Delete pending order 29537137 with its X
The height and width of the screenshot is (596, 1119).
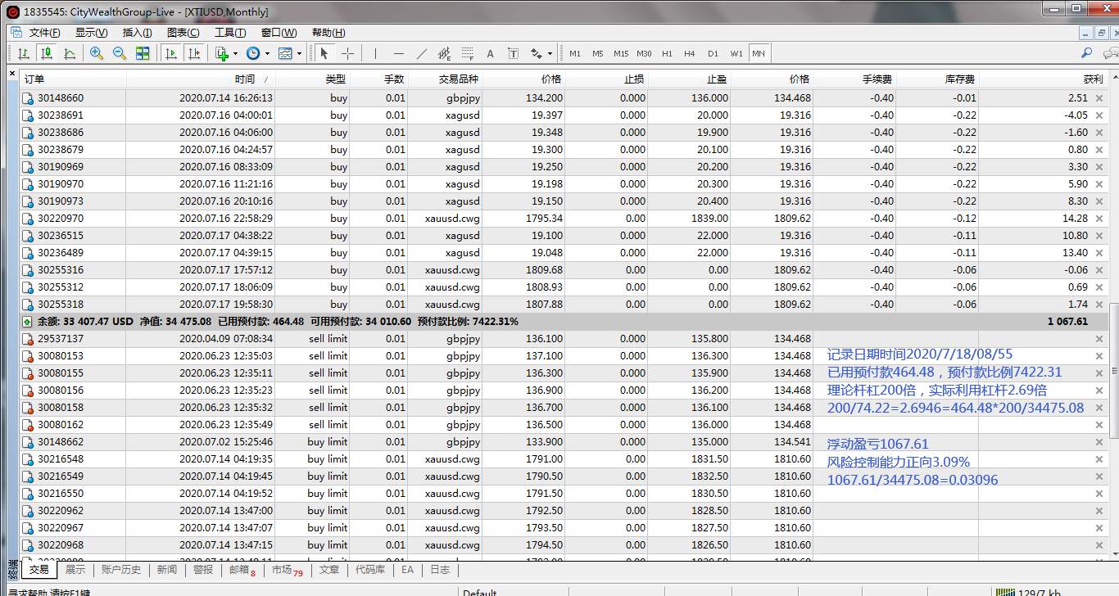point(1099,339)
